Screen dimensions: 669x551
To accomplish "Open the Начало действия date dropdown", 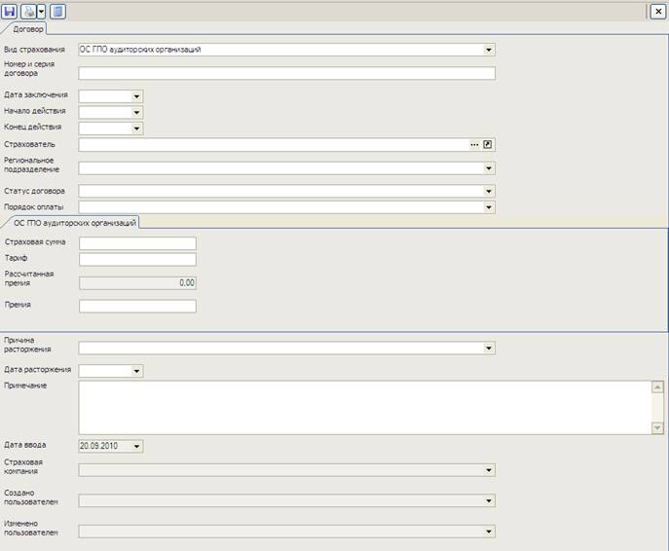I will pyautogui.click(x=136, y=112).
